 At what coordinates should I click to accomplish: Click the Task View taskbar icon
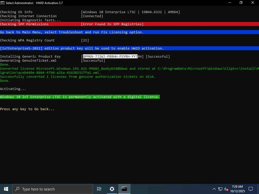point(99,189)
